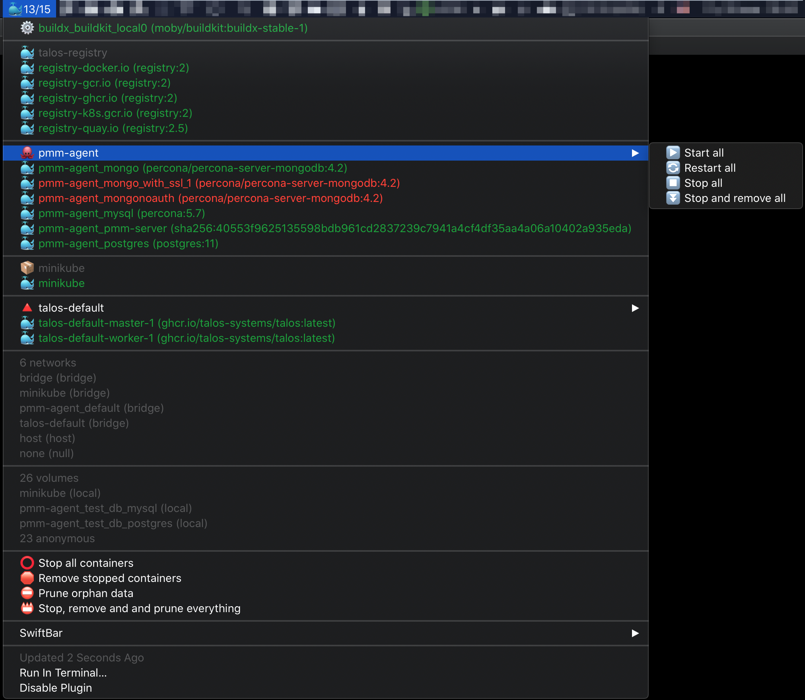Click the play icon next to Start all
Image resolution: width=805 pixels, height=700 pixels.
pos(673,153)
